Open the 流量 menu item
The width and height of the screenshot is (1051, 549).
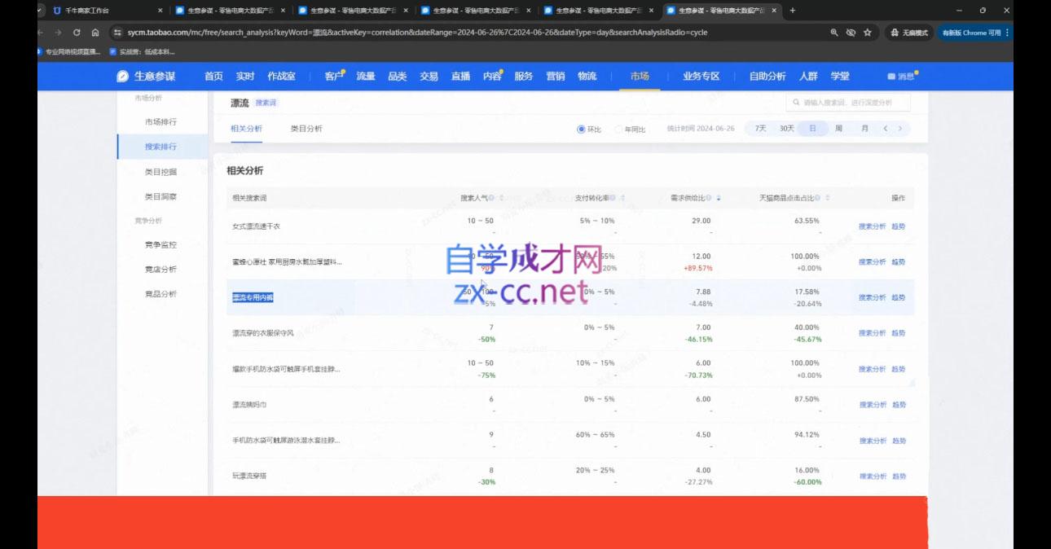[x=366, y=76]
